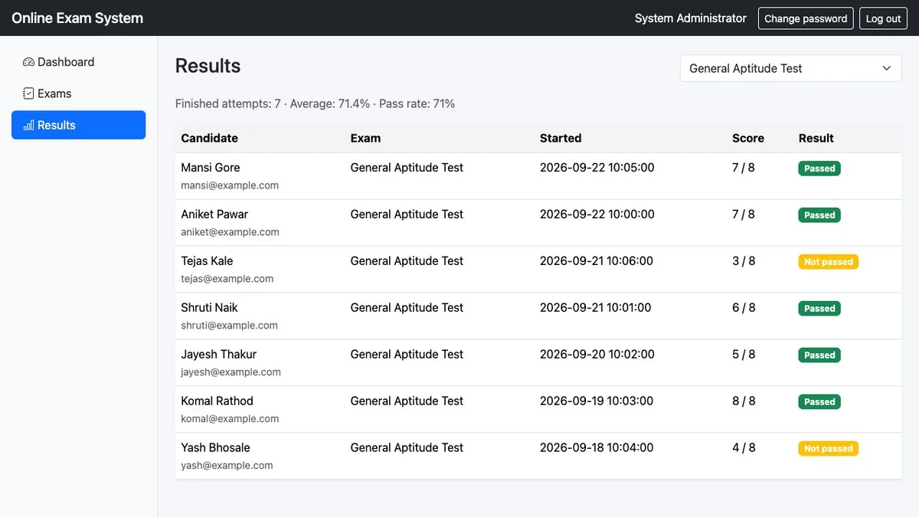This screenshot has width=919, height=517.
Task: Click the Online Exam System brand link
Action: tap(77, 18)
